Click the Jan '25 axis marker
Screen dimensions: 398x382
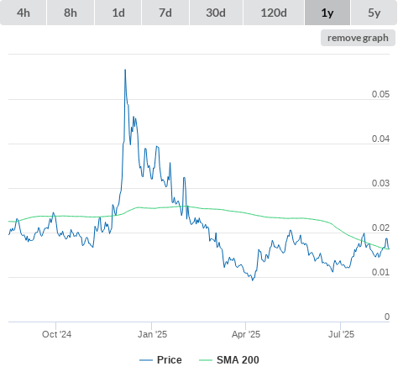tap(152, 334)
